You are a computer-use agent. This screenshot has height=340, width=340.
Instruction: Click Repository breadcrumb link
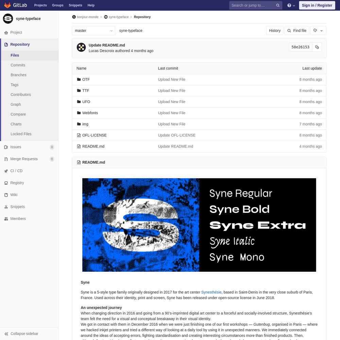coord(142,17)
